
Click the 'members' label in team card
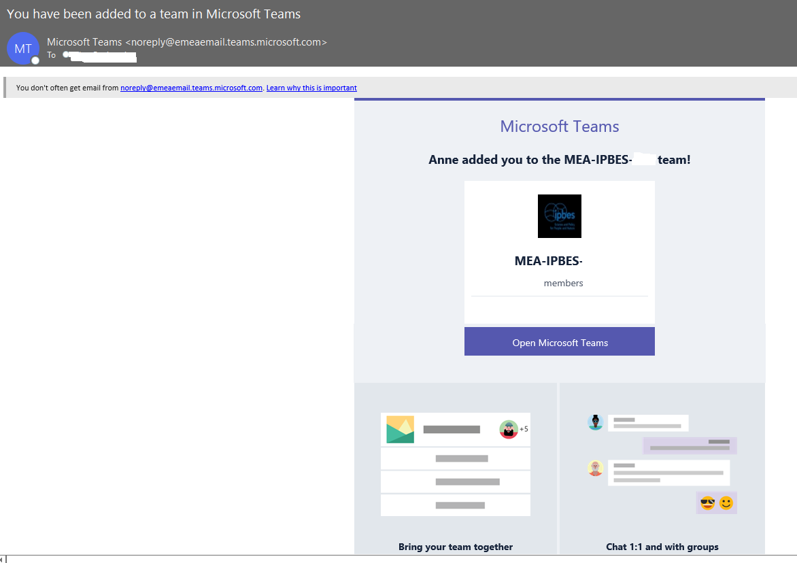tap(563, 284)
